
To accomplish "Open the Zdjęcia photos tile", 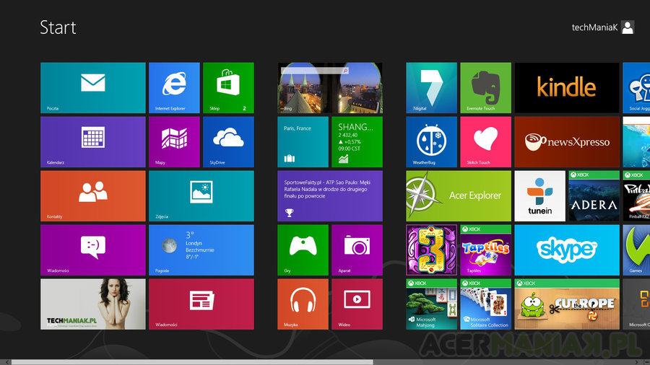I will point(201,196).
